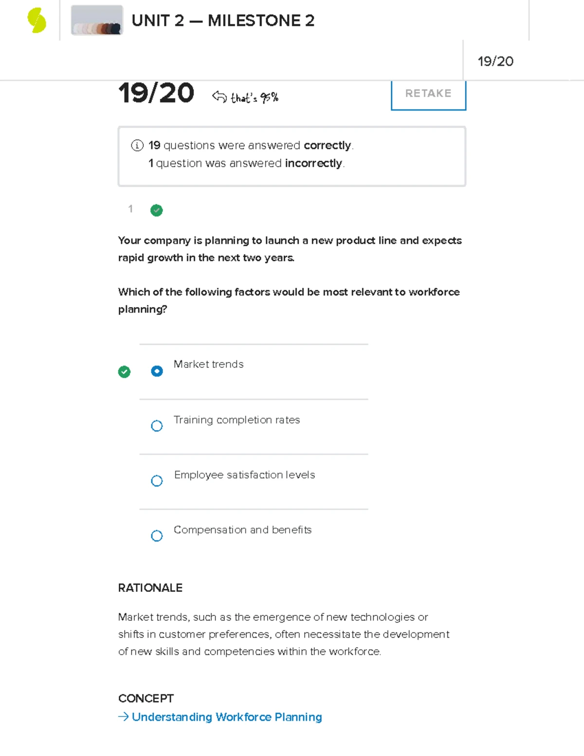Click the question number 1 marker
This screenshot has width=584, height=756.
(x=130, y=209)
